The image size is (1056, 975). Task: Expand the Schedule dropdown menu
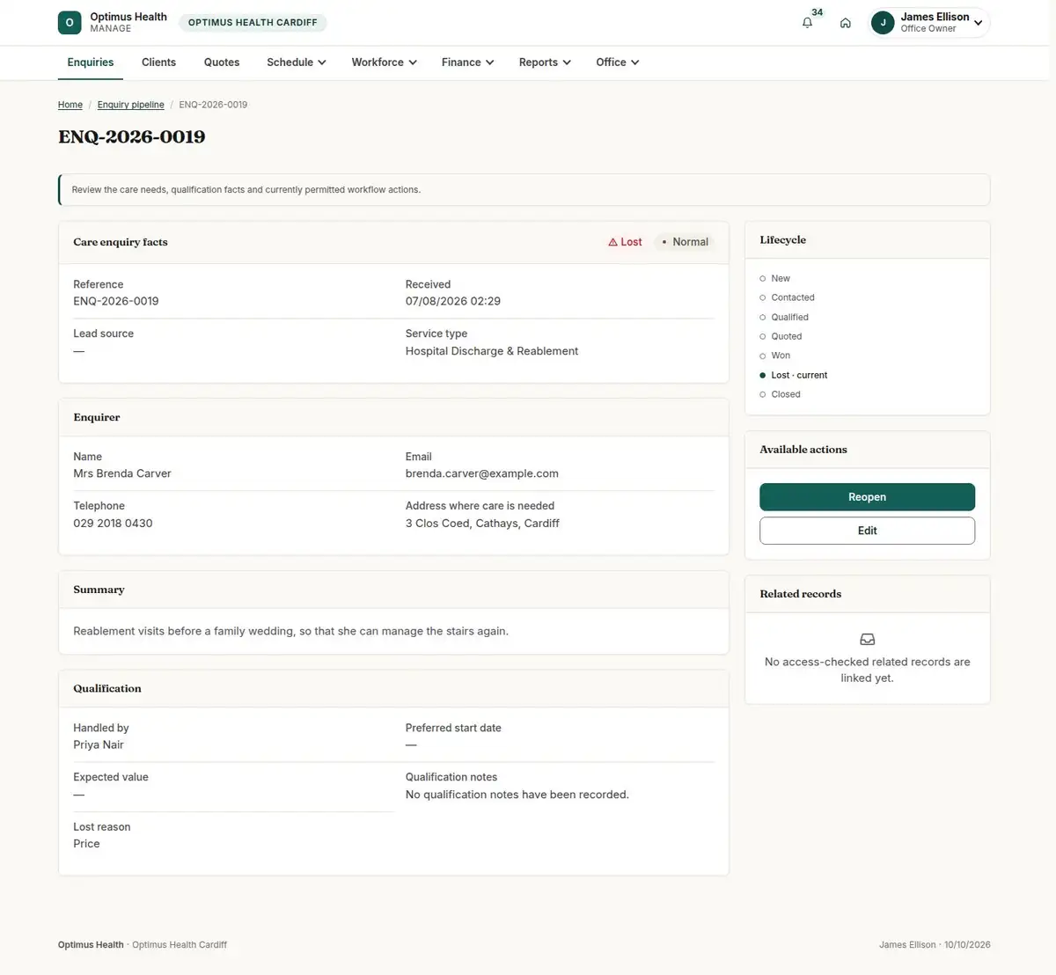(297, 62)
